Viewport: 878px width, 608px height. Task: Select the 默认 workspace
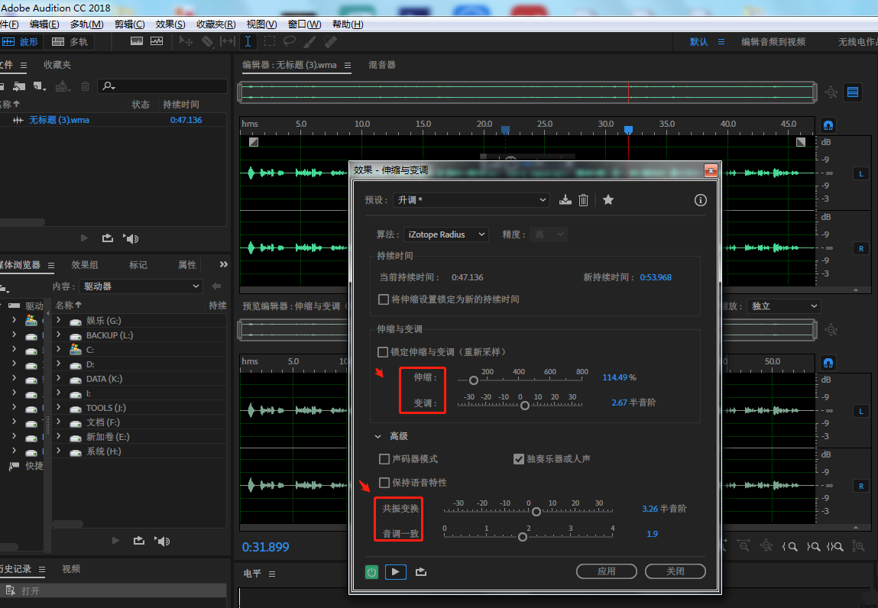pos(699,42)
